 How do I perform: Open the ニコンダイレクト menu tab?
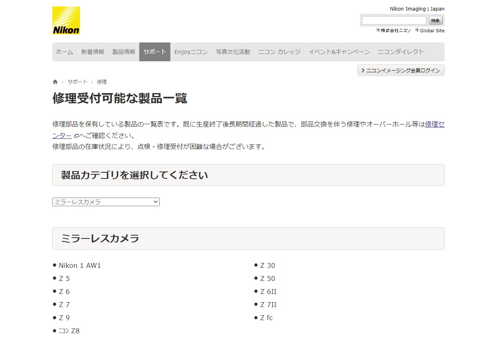(x=401, y=52)
